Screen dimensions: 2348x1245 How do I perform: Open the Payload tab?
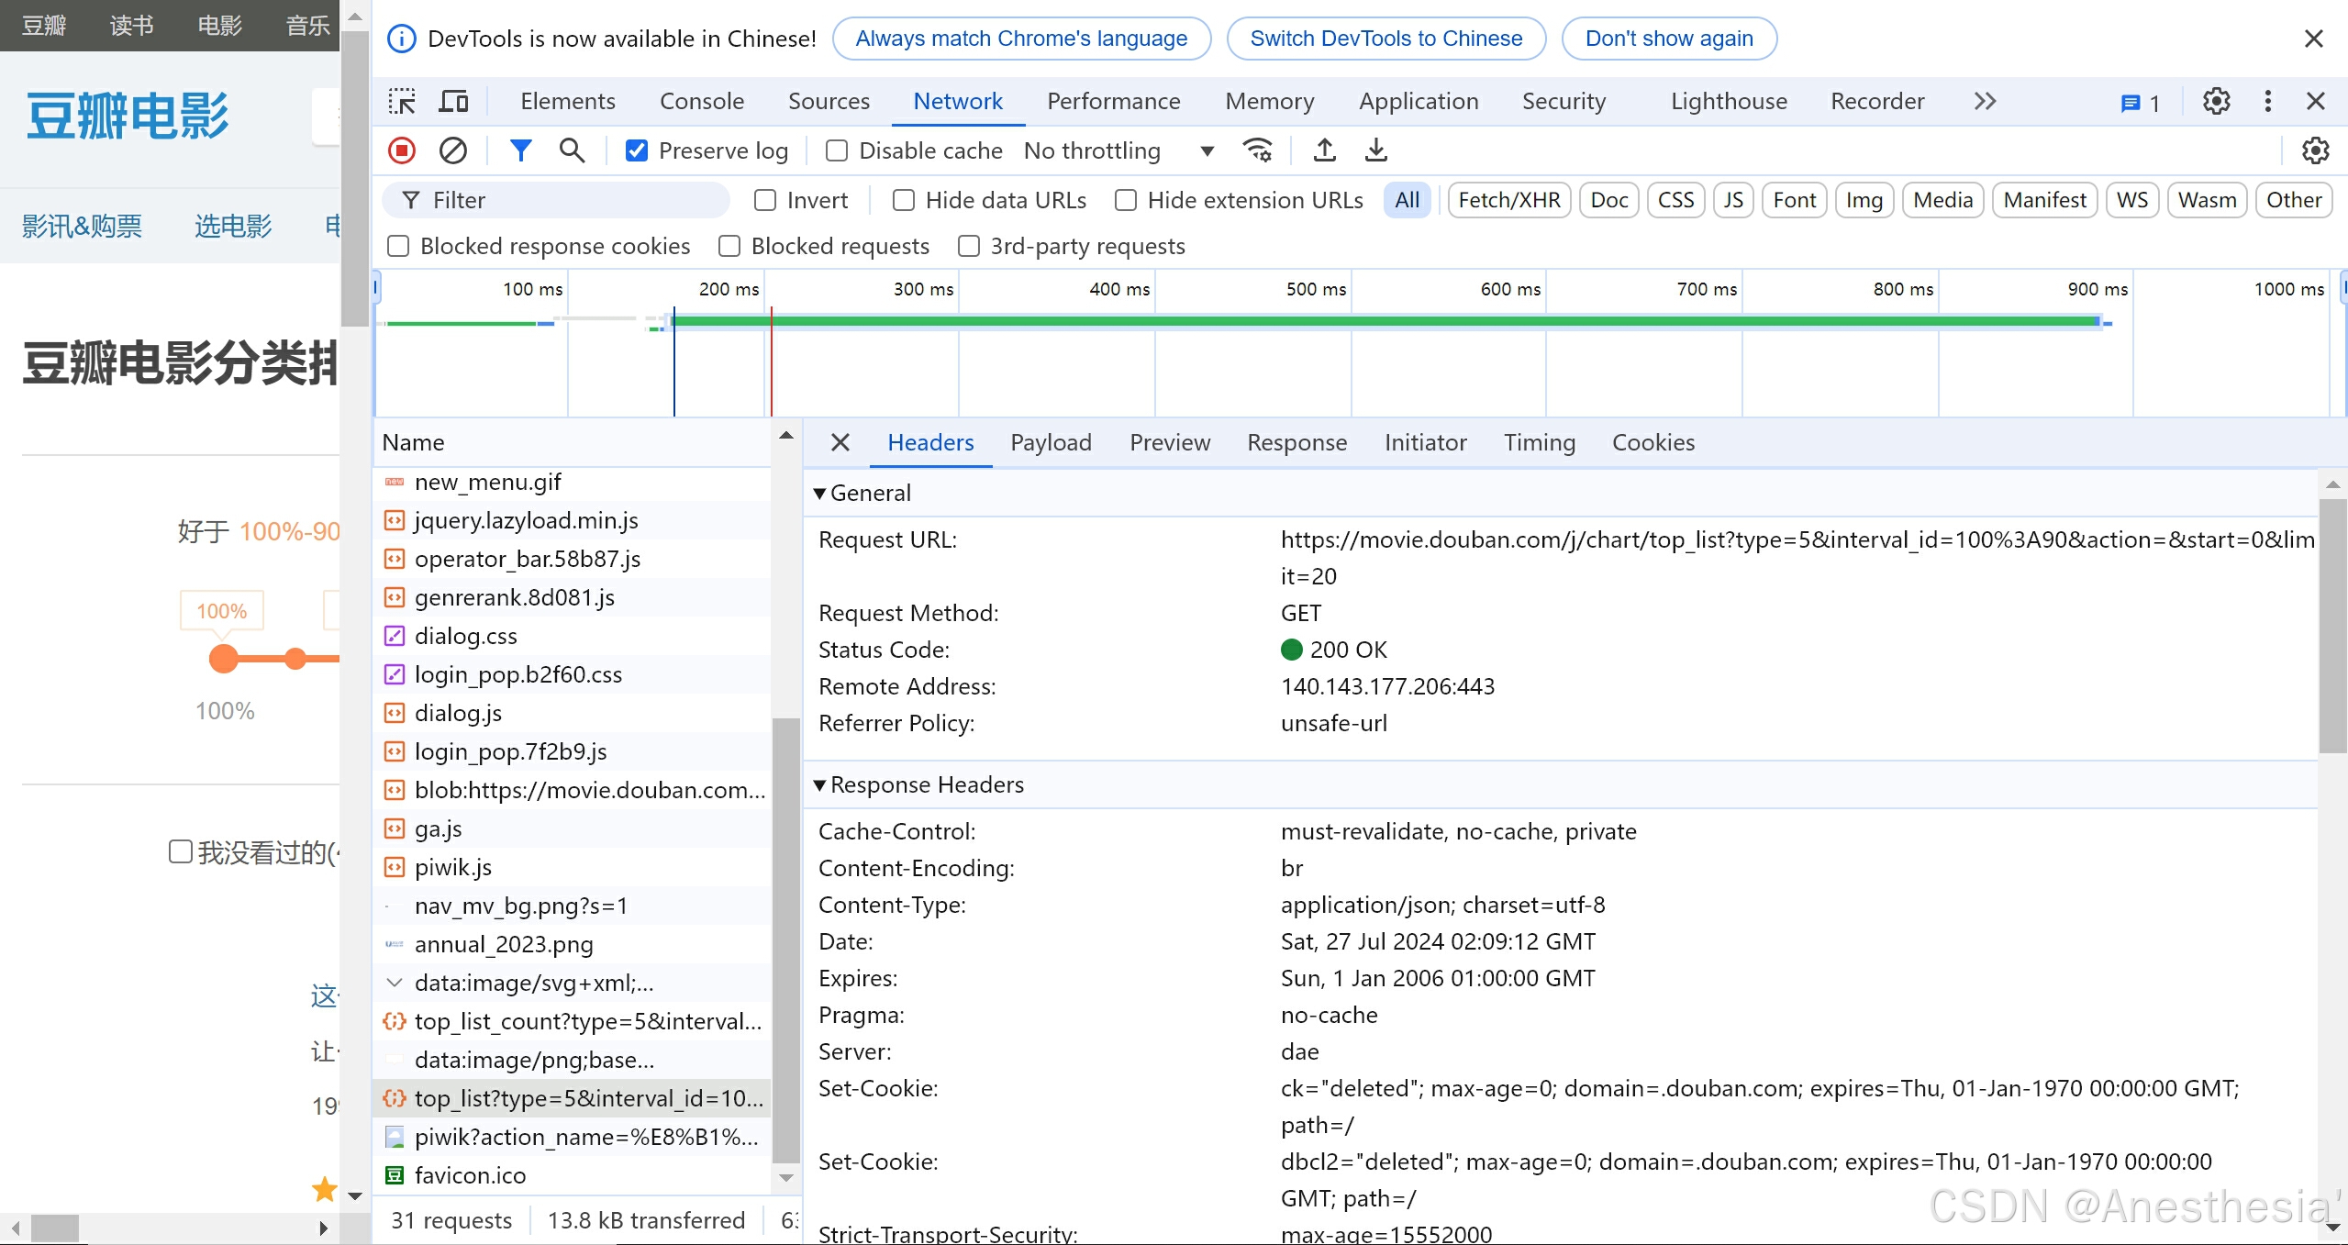click(x=1051, y=443)
